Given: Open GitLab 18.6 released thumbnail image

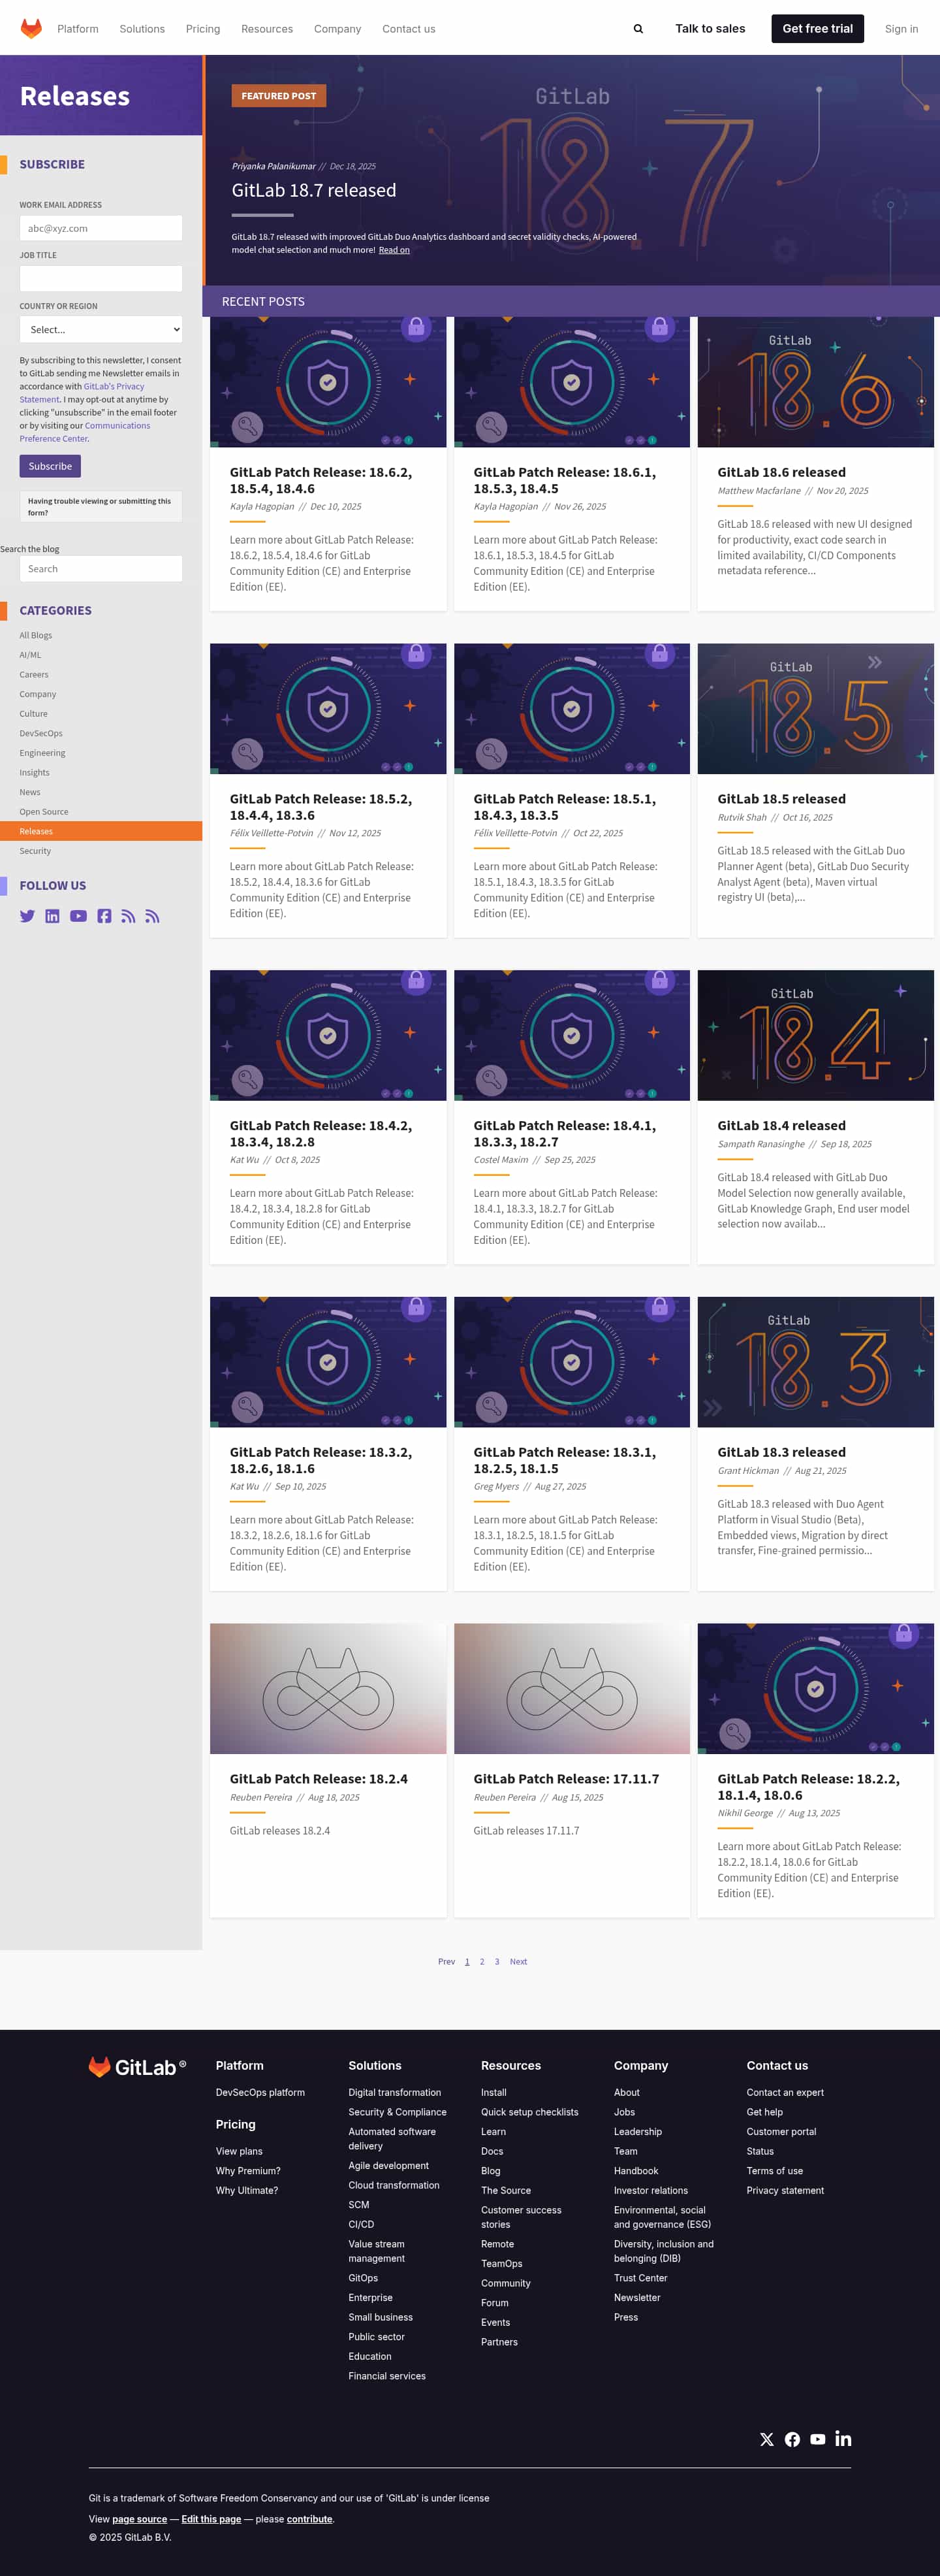Looking at the screenshot, I should tap(815, 382).
